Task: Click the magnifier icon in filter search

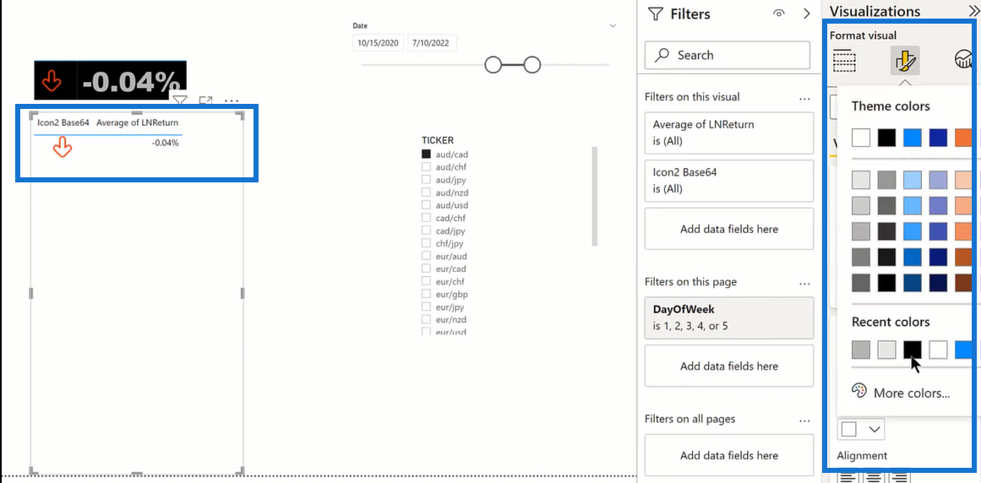Action: coord(662,55)
